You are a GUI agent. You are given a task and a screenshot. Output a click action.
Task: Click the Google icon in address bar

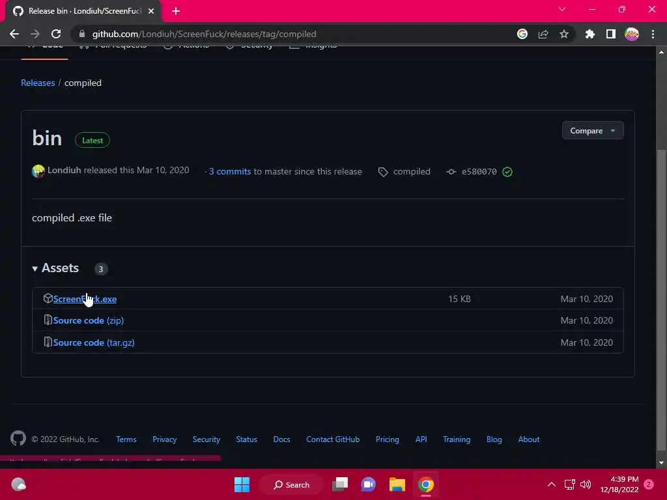pos(522,34)
